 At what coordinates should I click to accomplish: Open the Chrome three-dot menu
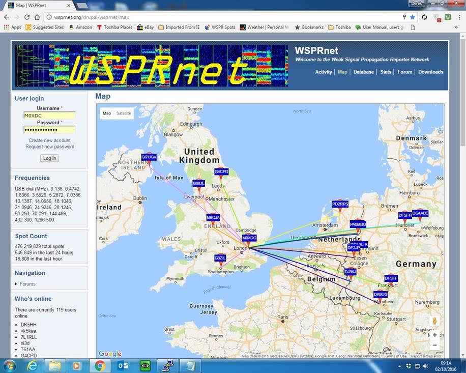pyautogui.click(x=459, y=17)
